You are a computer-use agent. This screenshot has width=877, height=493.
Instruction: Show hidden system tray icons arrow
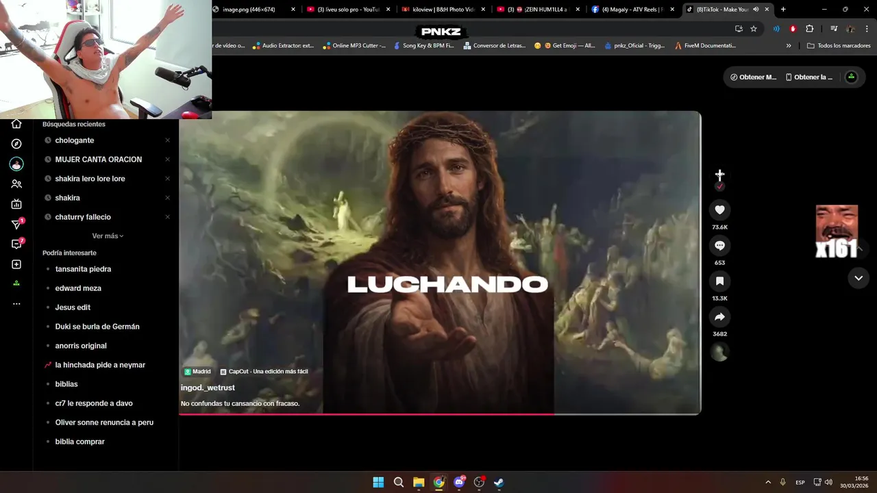[768, 482]
